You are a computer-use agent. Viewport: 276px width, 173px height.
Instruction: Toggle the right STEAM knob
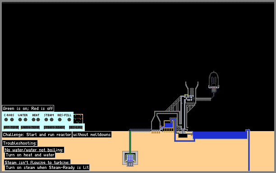pos(51,120)
